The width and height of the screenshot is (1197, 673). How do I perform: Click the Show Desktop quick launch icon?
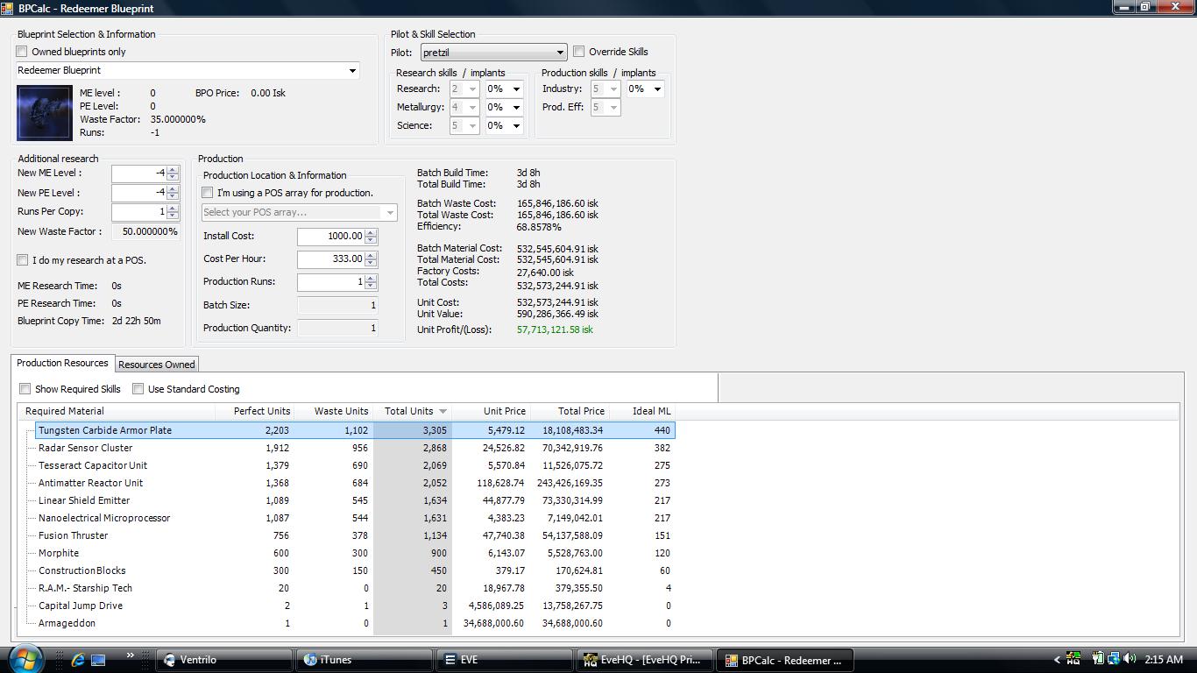(98, 660)
